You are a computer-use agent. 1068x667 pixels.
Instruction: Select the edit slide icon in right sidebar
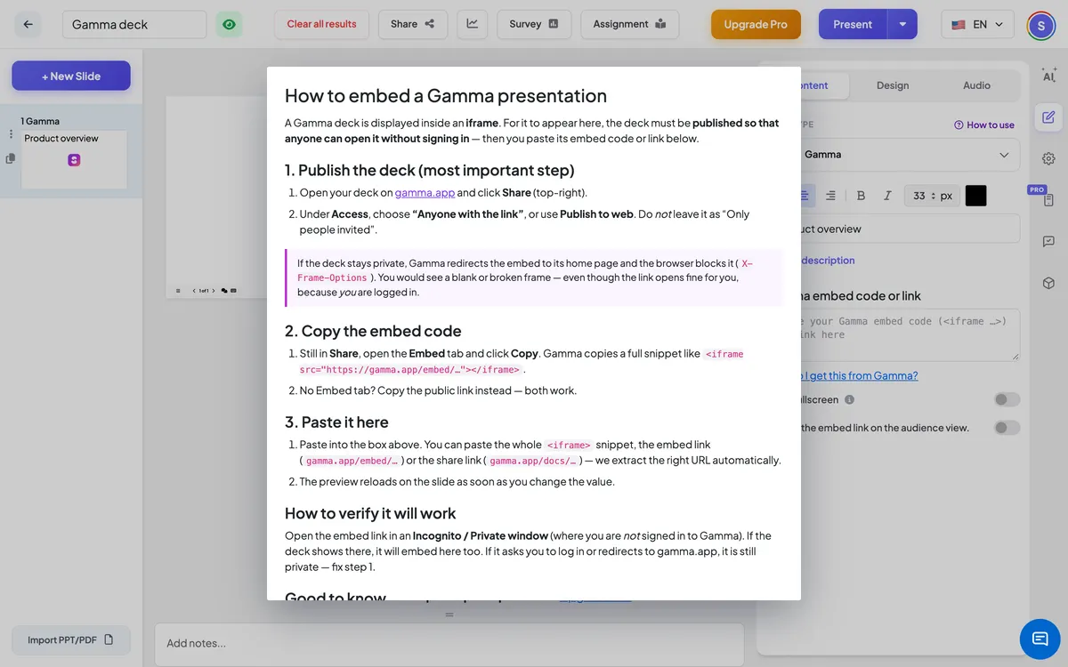tap(1048, 117)
